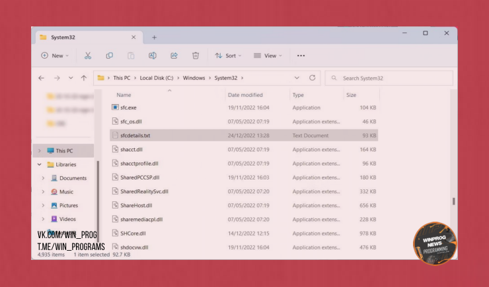Viewport: 489px width, 287px height.
Task: Open the See more ellipsis menu
Action: [x=301, y=55]
